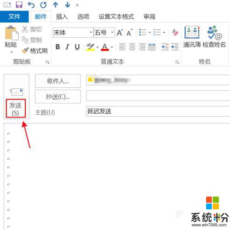
Task: Click the 抄送(C)... button
Action: point(58,96)
